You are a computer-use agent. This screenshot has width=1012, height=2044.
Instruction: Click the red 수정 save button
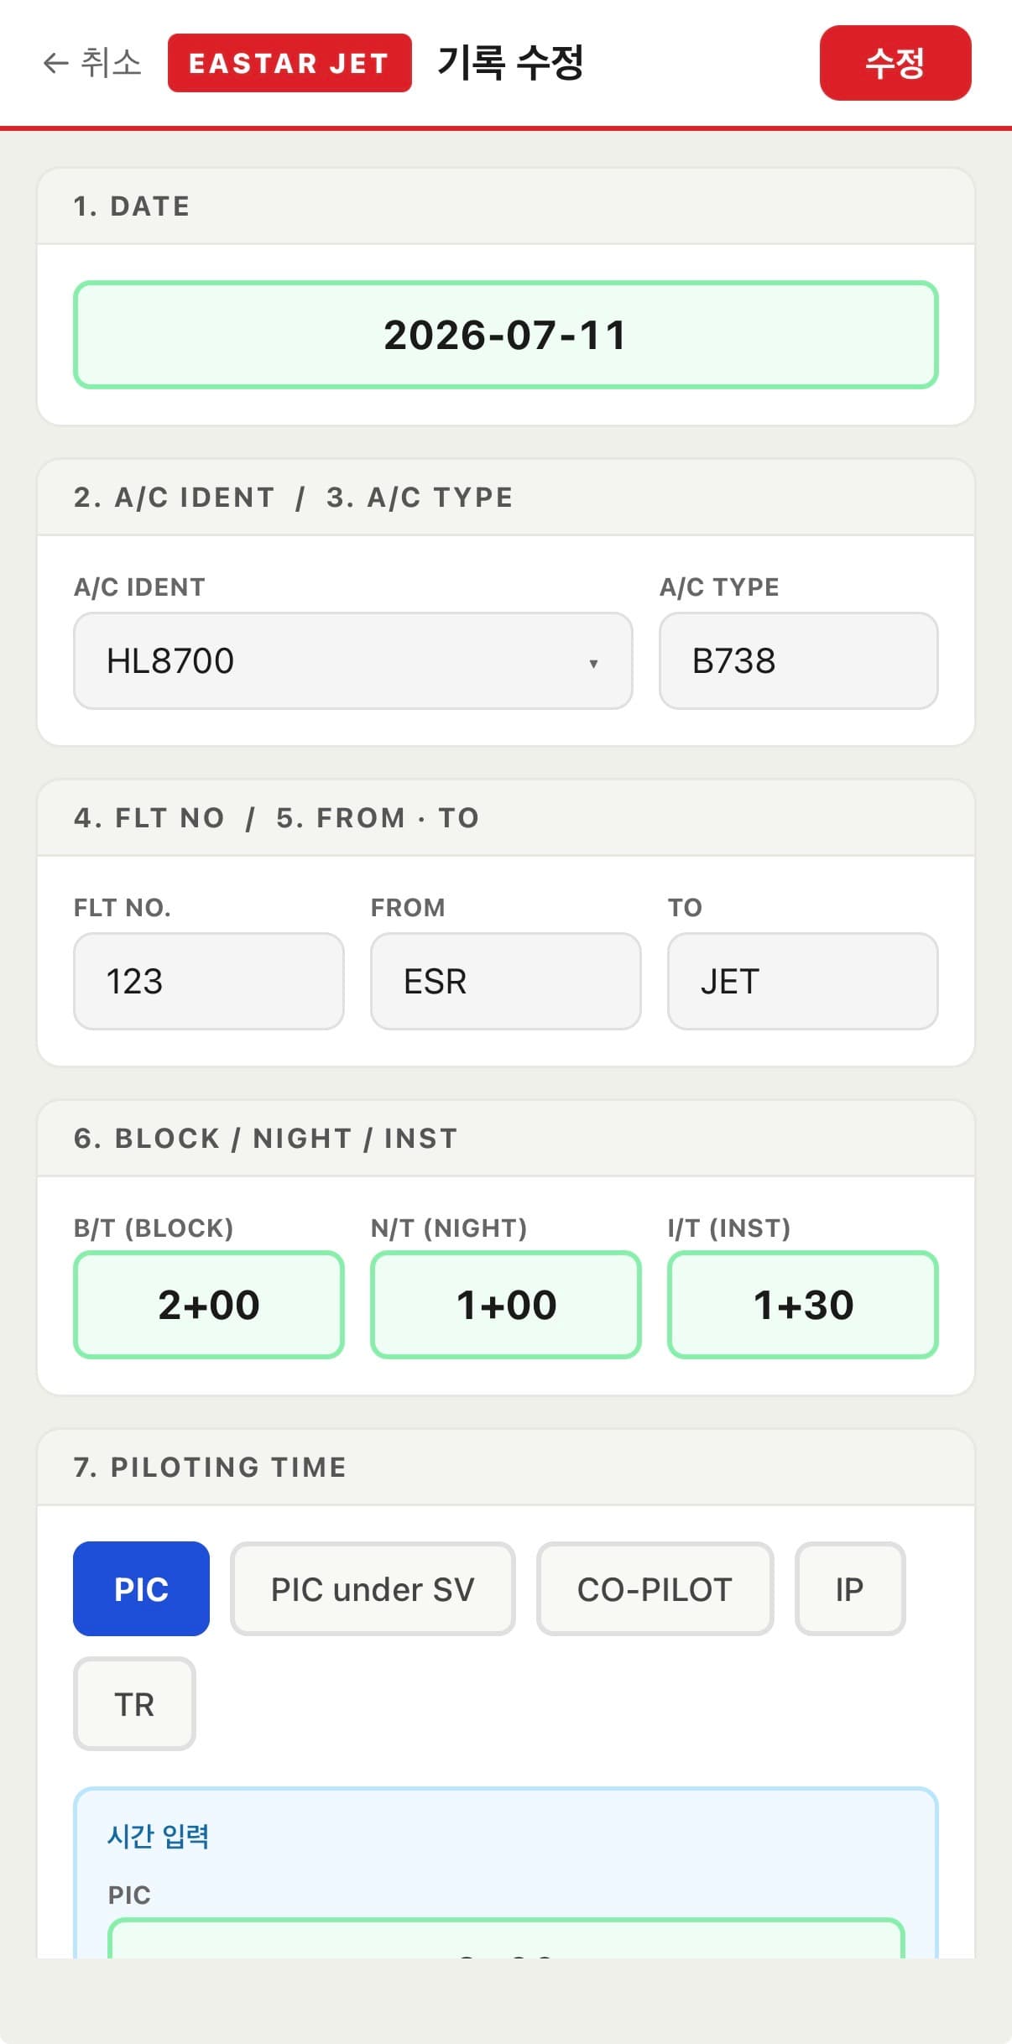pos(895,63)
